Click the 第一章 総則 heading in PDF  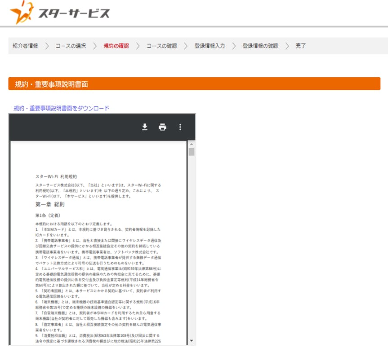coord(50,204)
